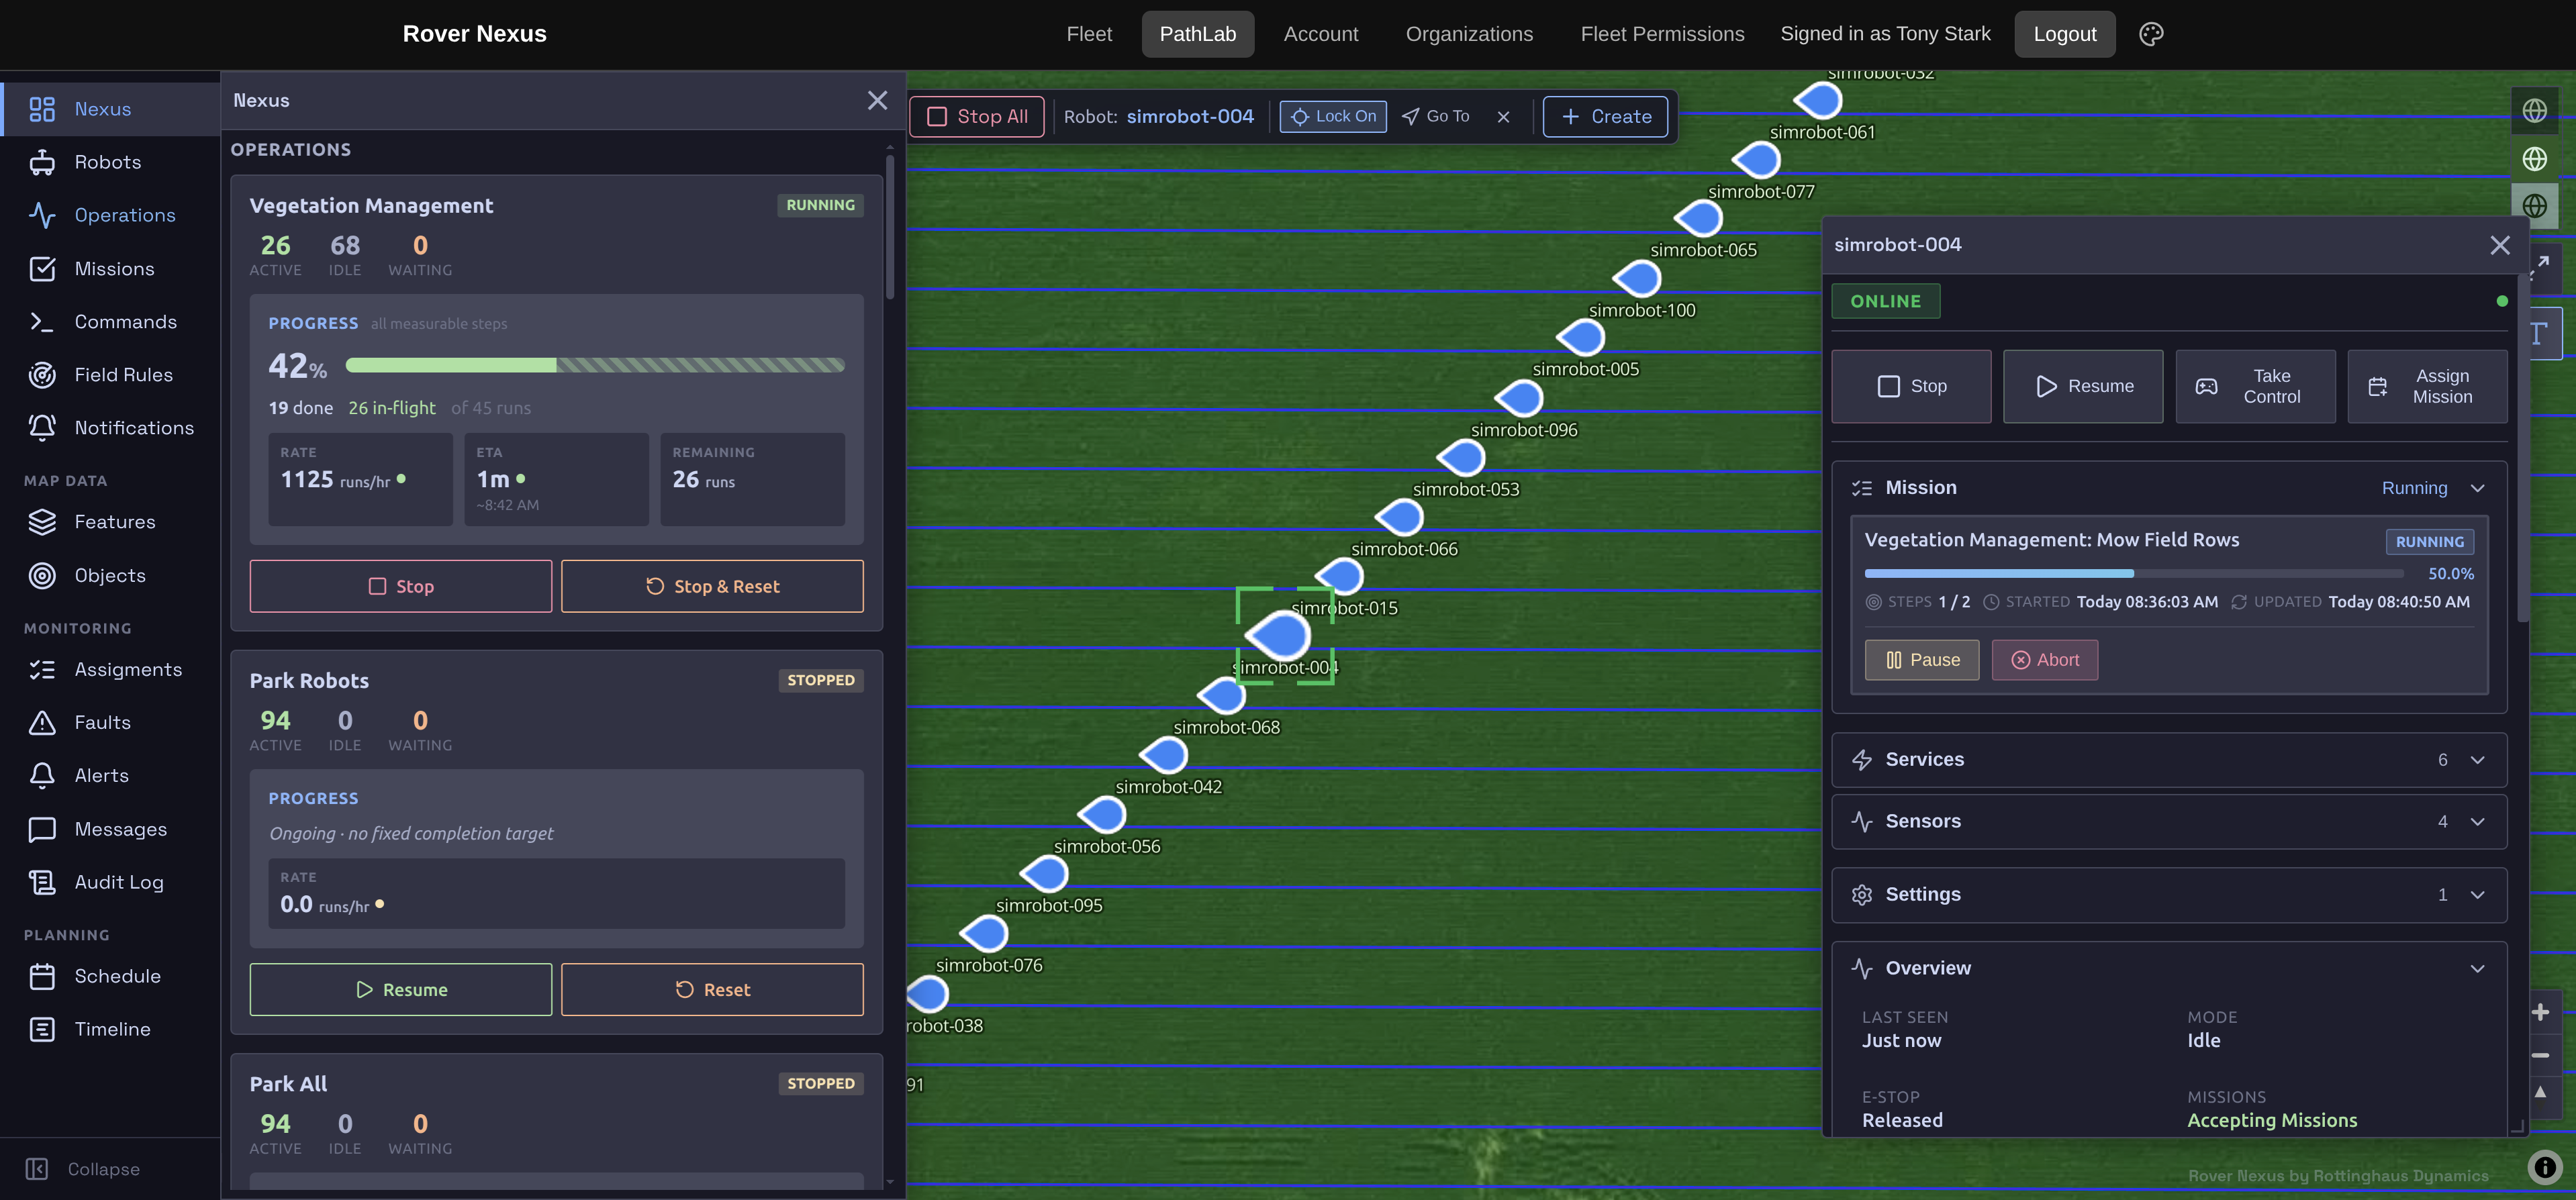Select simrobot-053 marker on map
The image size is (2576, 1200).
1461,457
